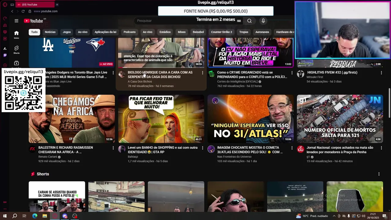Viewport: 391px width, 220px height.
Task: Play PRA FICAR FEIO GTA RP thumbnail
Action: click(161, 119)
